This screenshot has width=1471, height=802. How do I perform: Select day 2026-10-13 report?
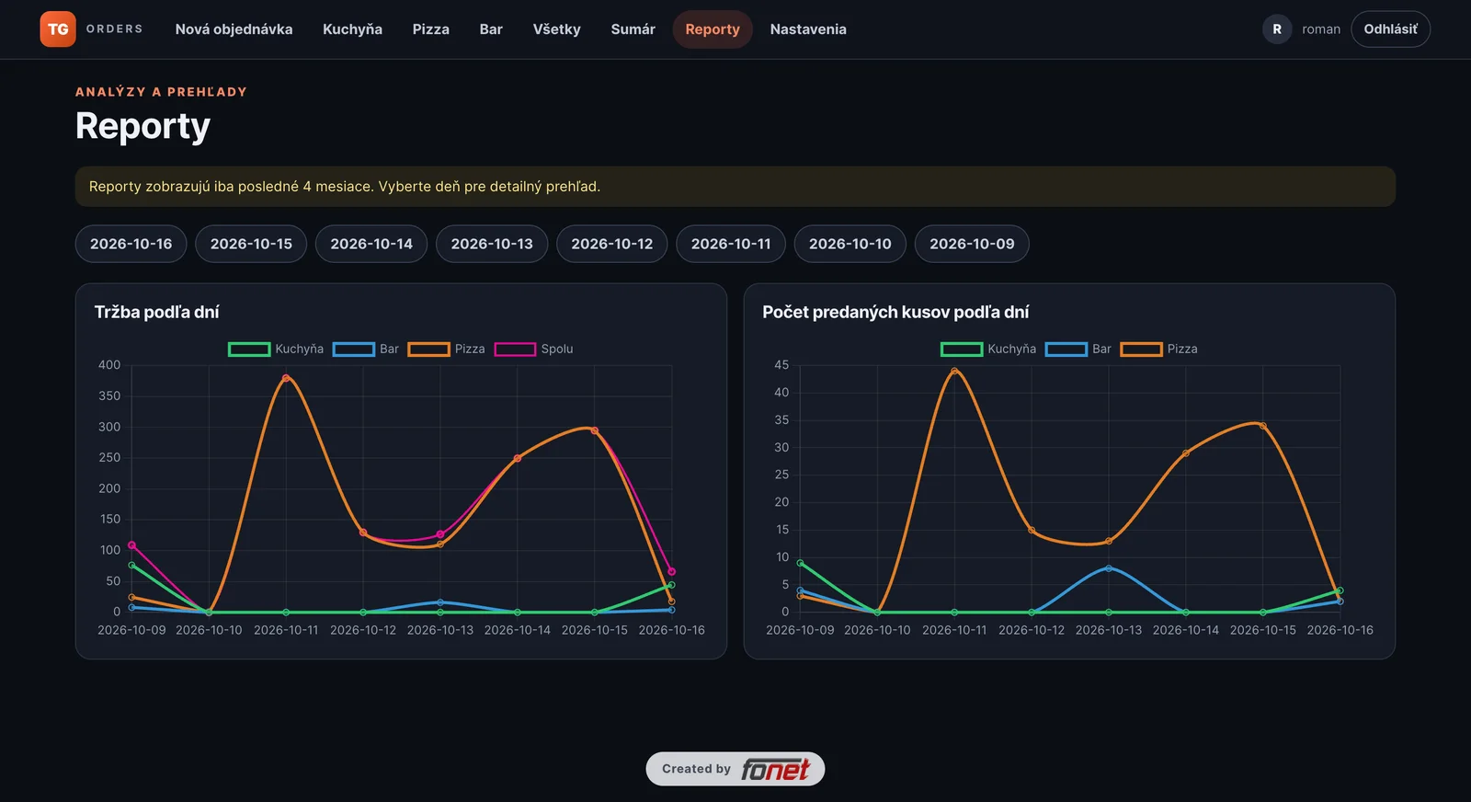(492, 244)
